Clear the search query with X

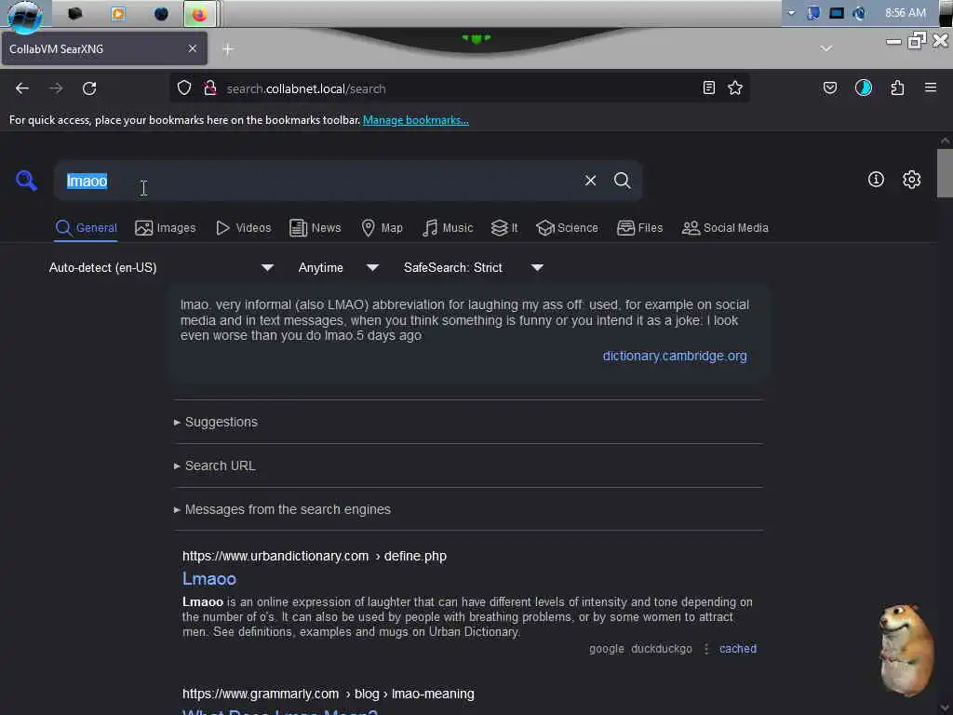[590, 180]
